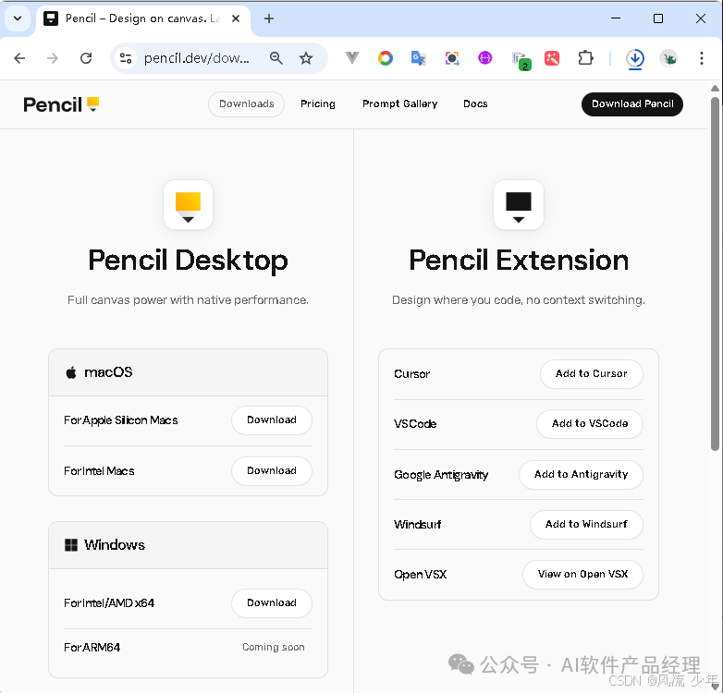The image size is (723, 693).
Task: Open the Extensions puzzle piece menu
Action: (x=585, y=58)
